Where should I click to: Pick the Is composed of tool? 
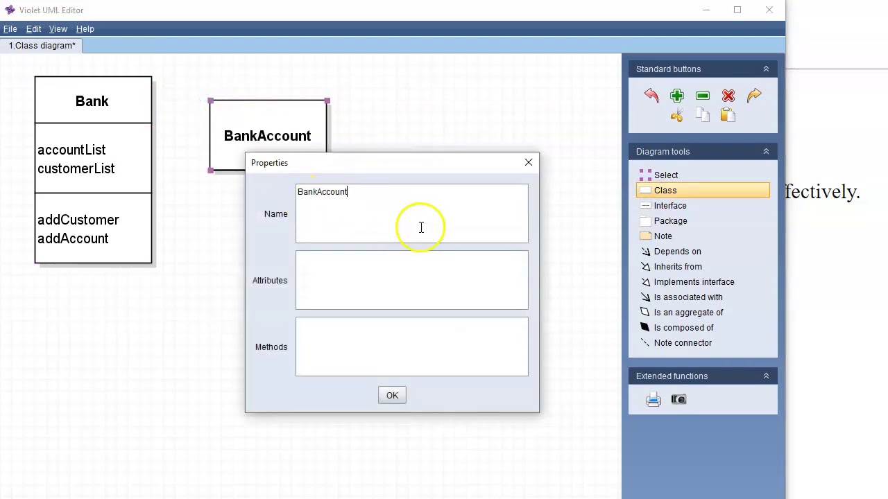pyautogui.click(x=703, y=328)
